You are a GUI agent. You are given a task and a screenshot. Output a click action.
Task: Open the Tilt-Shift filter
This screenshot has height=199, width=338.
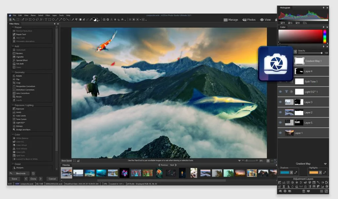pyautogui.click(x=19, y=64)
